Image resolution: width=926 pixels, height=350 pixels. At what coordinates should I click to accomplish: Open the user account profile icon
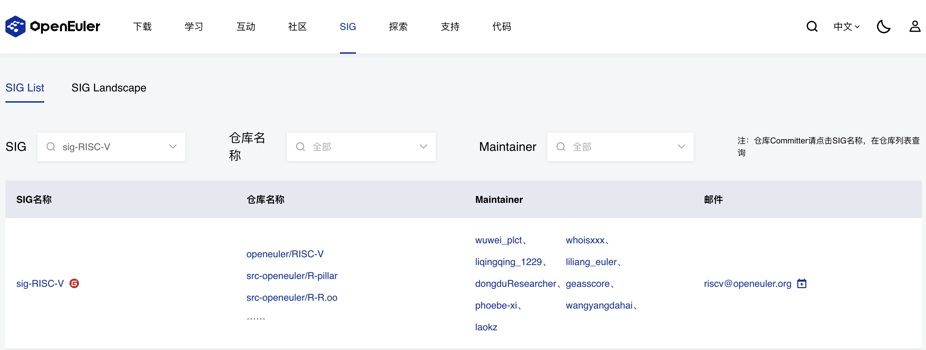(x=914, y=27)
